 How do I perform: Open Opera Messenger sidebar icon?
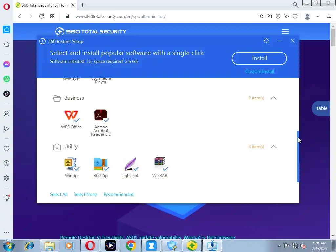pyautogui.click(x=7, y=64)
